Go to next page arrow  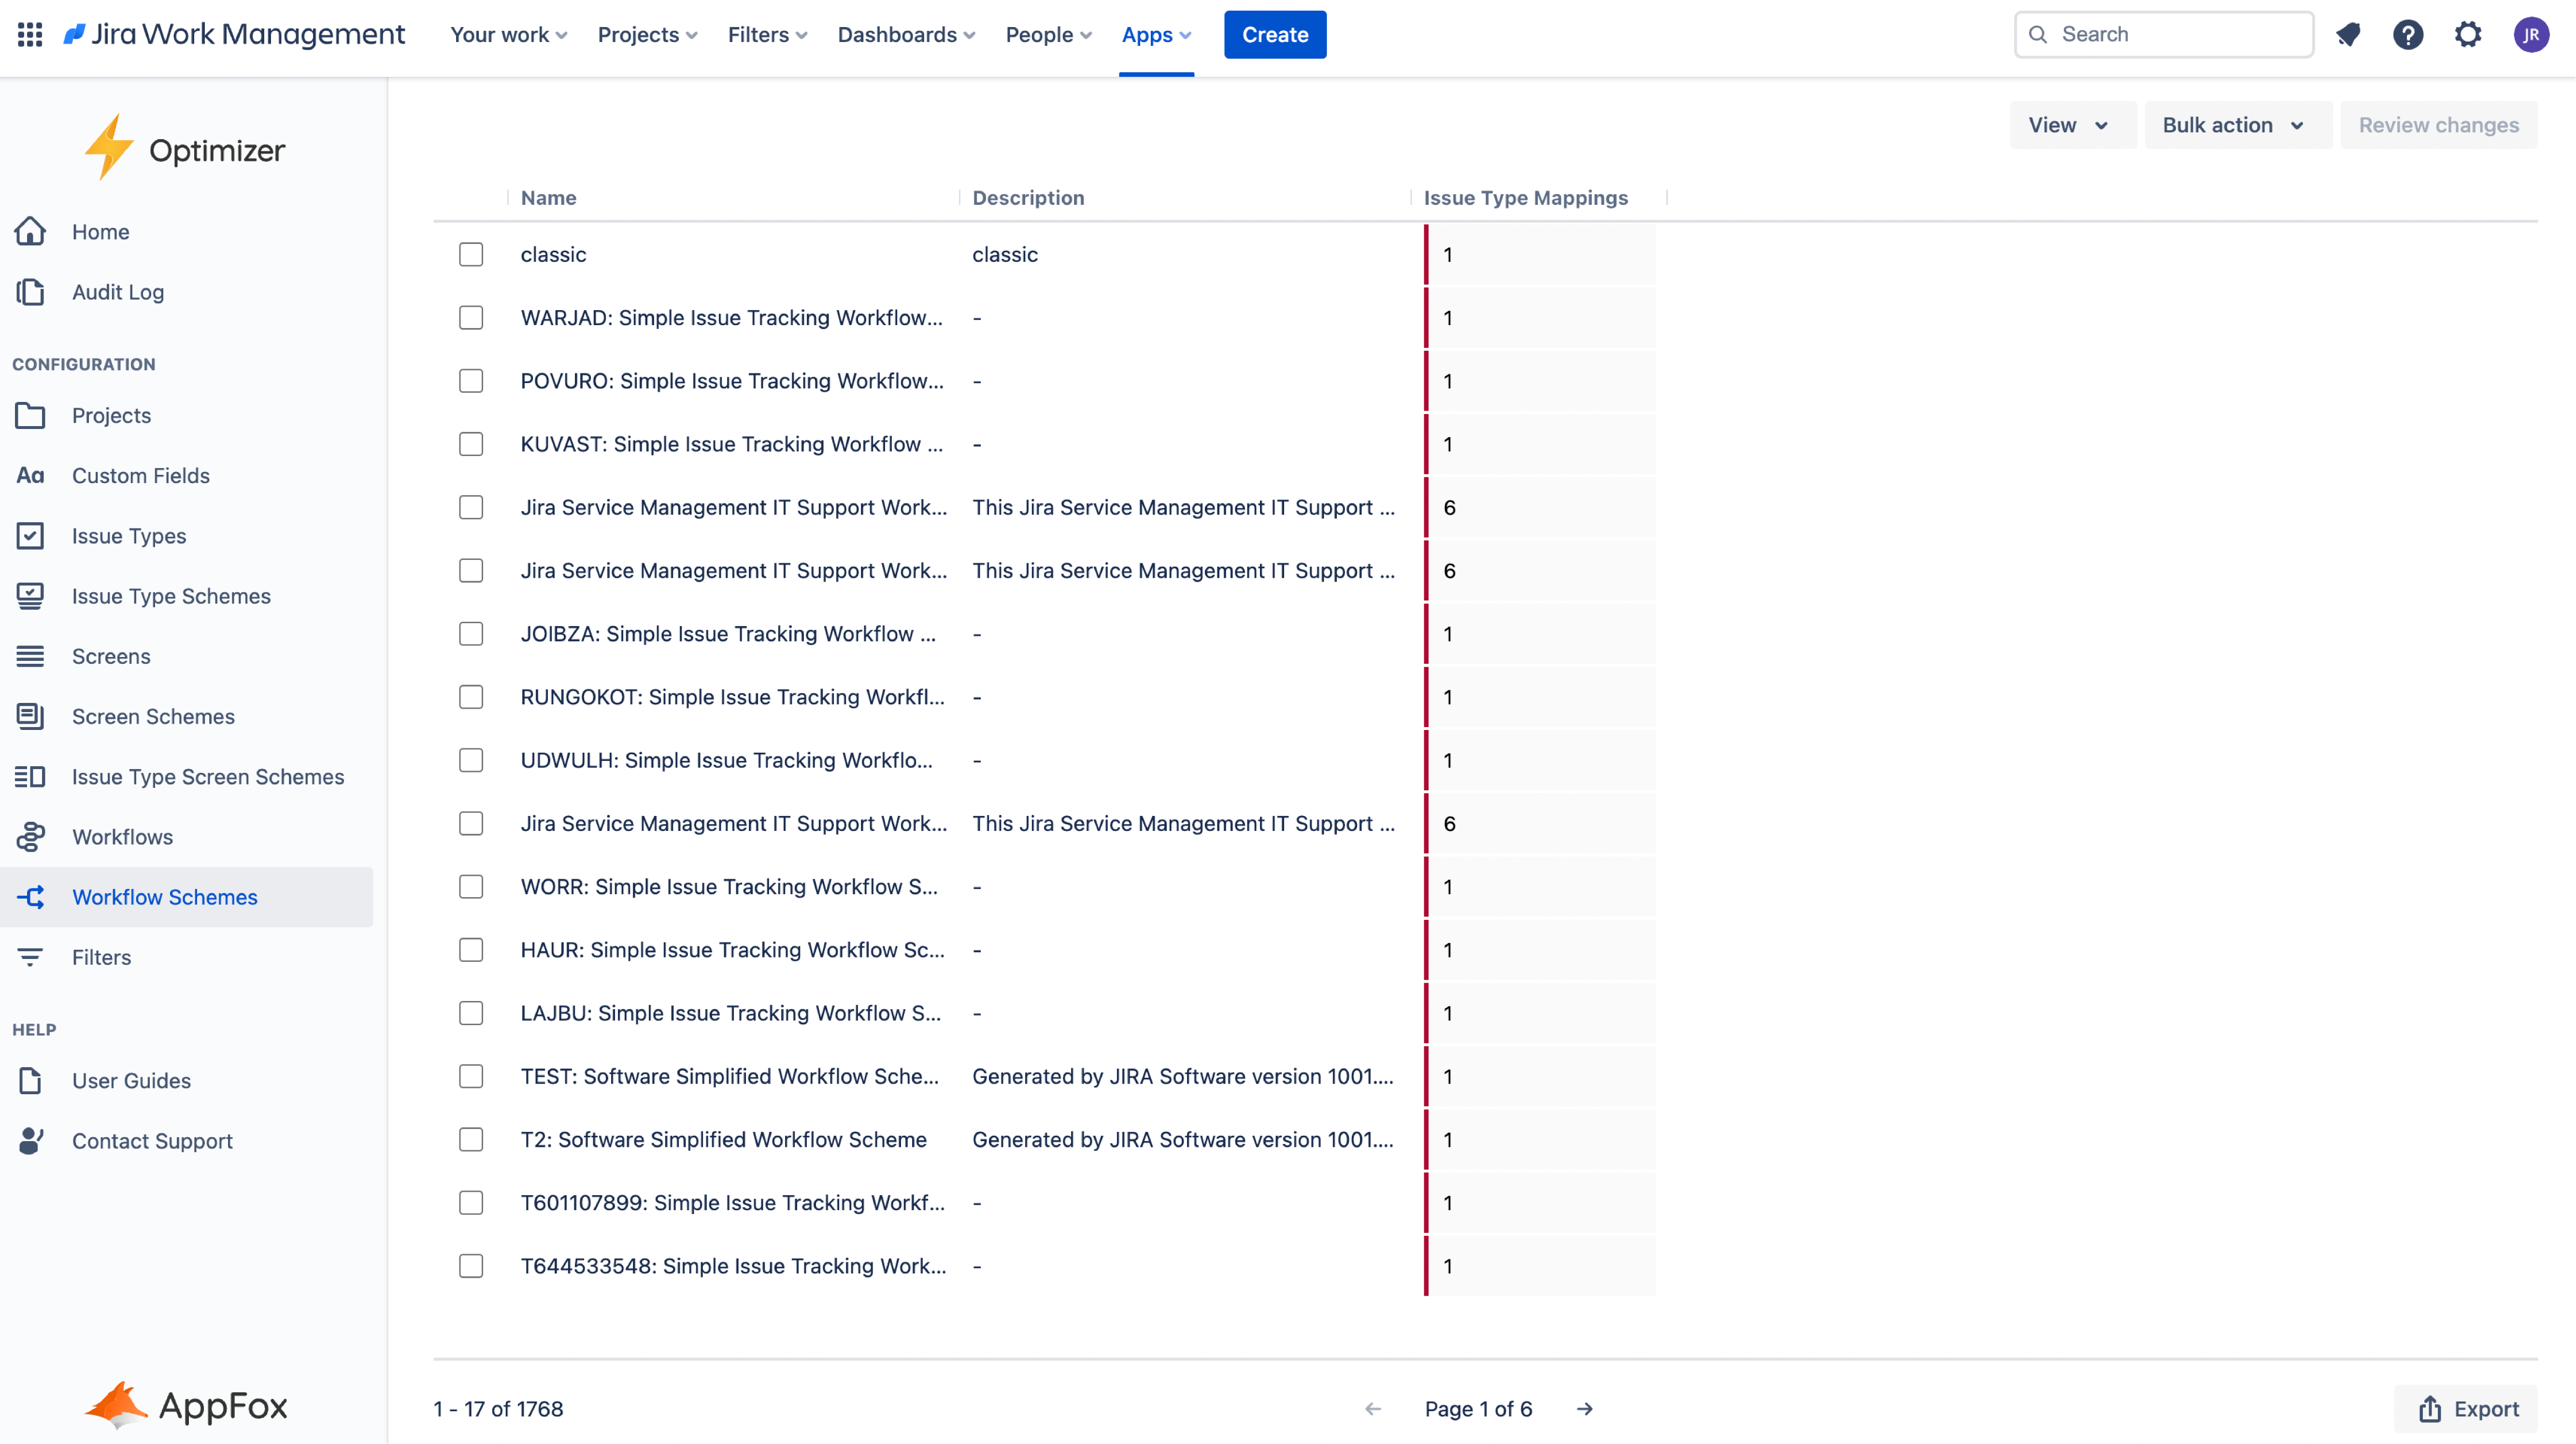1584,1409
